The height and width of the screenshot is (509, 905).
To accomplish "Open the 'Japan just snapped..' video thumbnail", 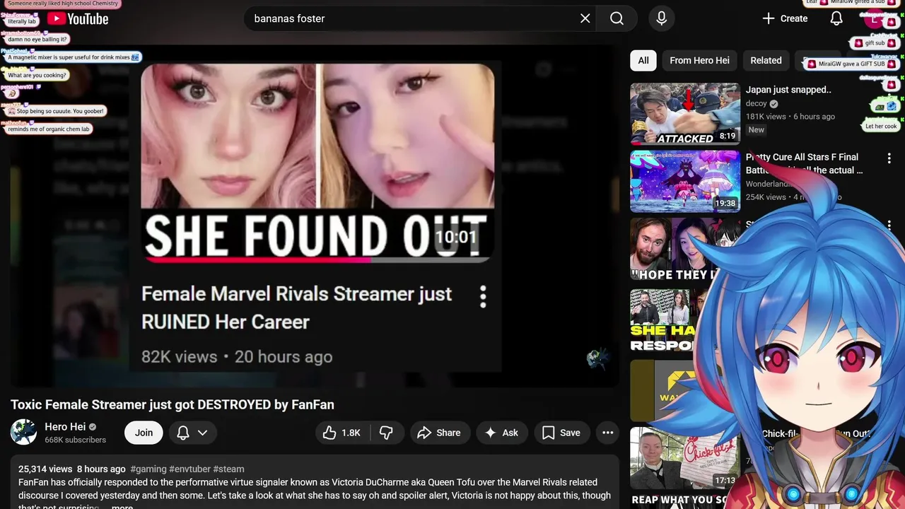I will (x=685, y=114).
